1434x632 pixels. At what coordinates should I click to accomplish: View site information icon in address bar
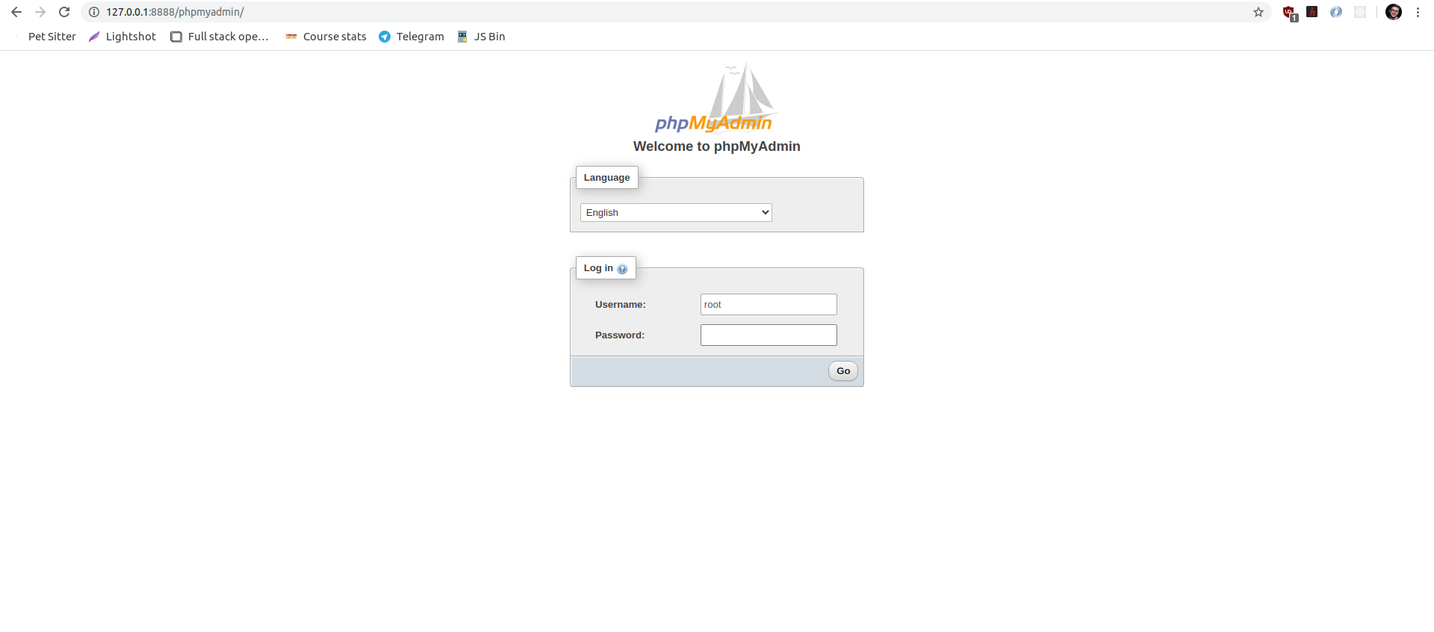click(94, 12)
